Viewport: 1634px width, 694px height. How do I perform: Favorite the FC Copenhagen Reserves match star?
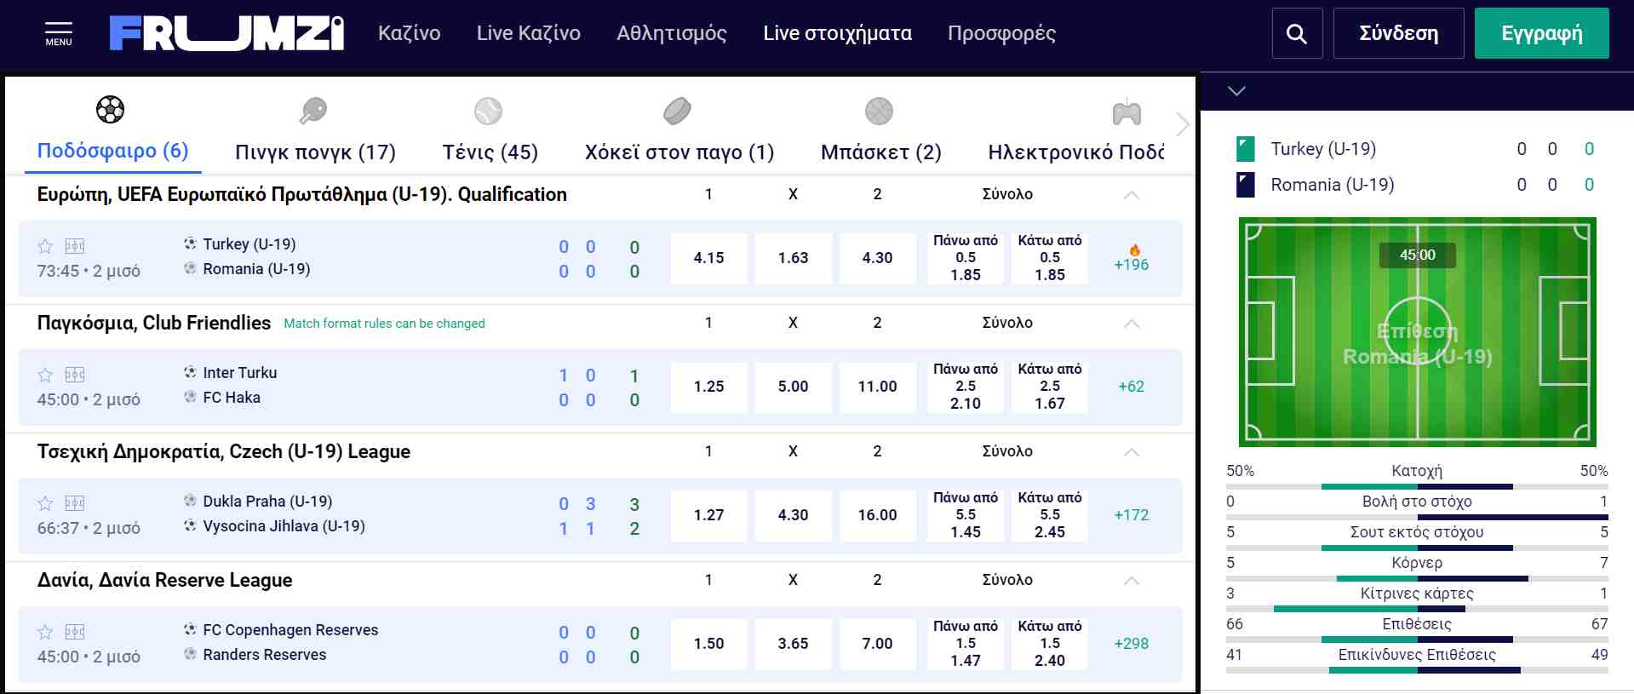click(45, 632)
